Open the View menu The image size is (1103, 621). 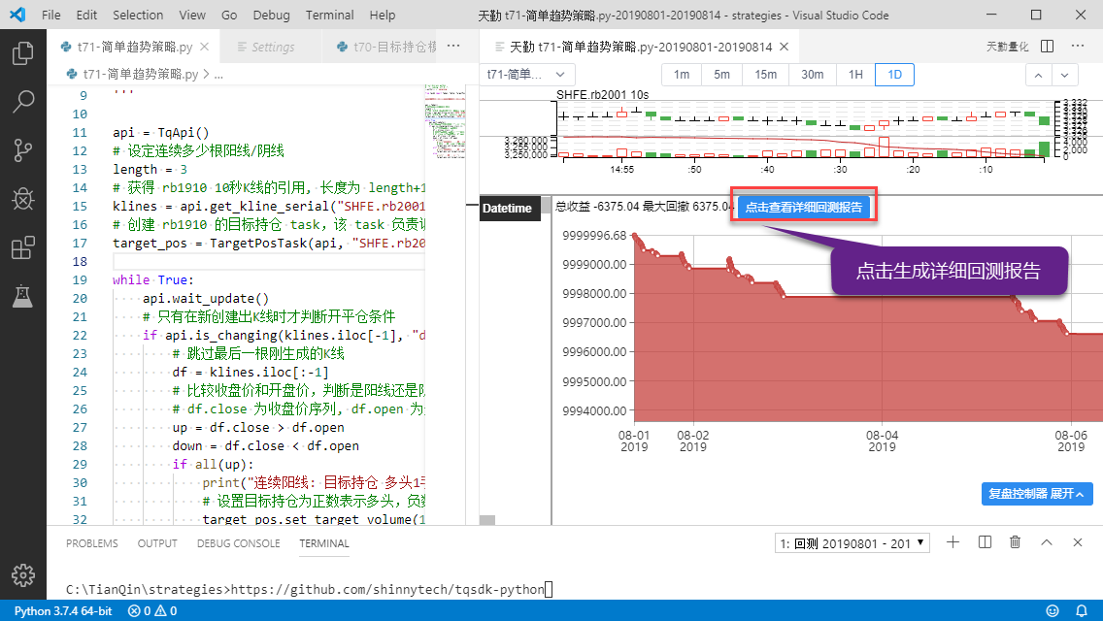click(192, 15)
